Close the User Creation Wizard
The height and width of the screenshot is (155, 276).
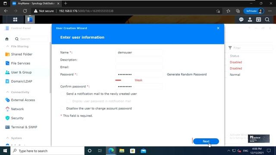[218, 28]
